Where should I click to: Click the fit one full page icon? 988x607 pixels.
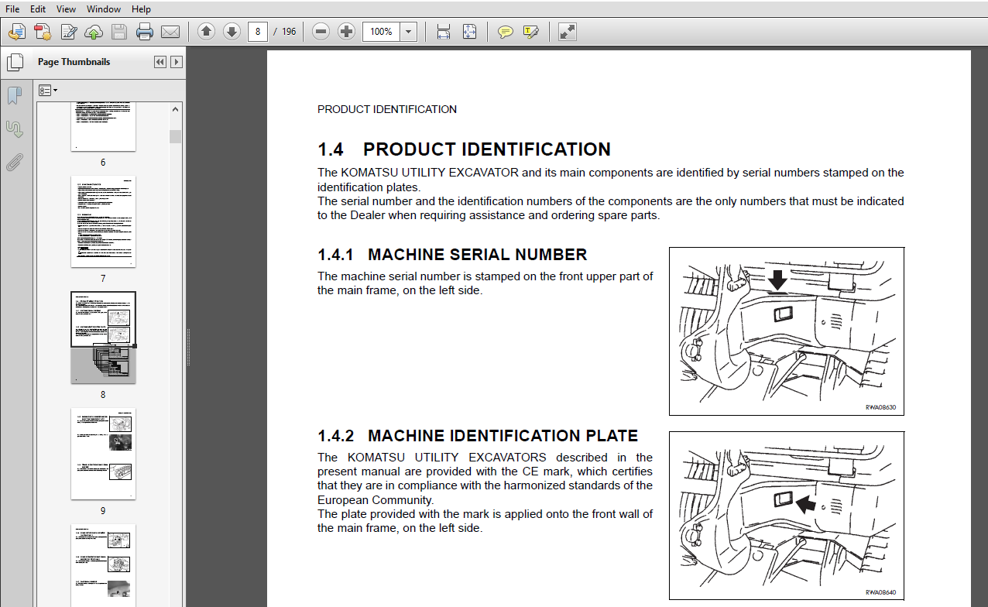(x=469, y=32)
